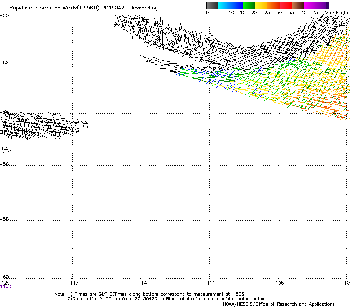The height and width of the screenshot is (307, 350).
Task: Click the green 15-20 knots legend swatch
Action: click(x=249, y=6)
